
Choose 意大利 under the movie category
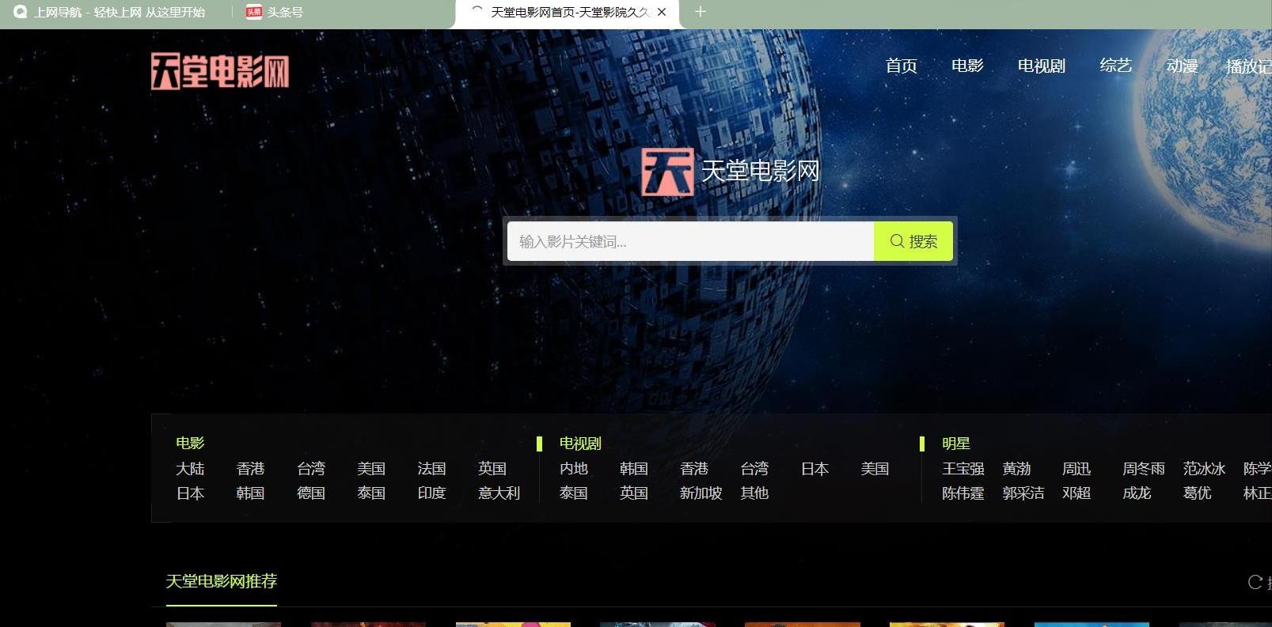point(499,493)
